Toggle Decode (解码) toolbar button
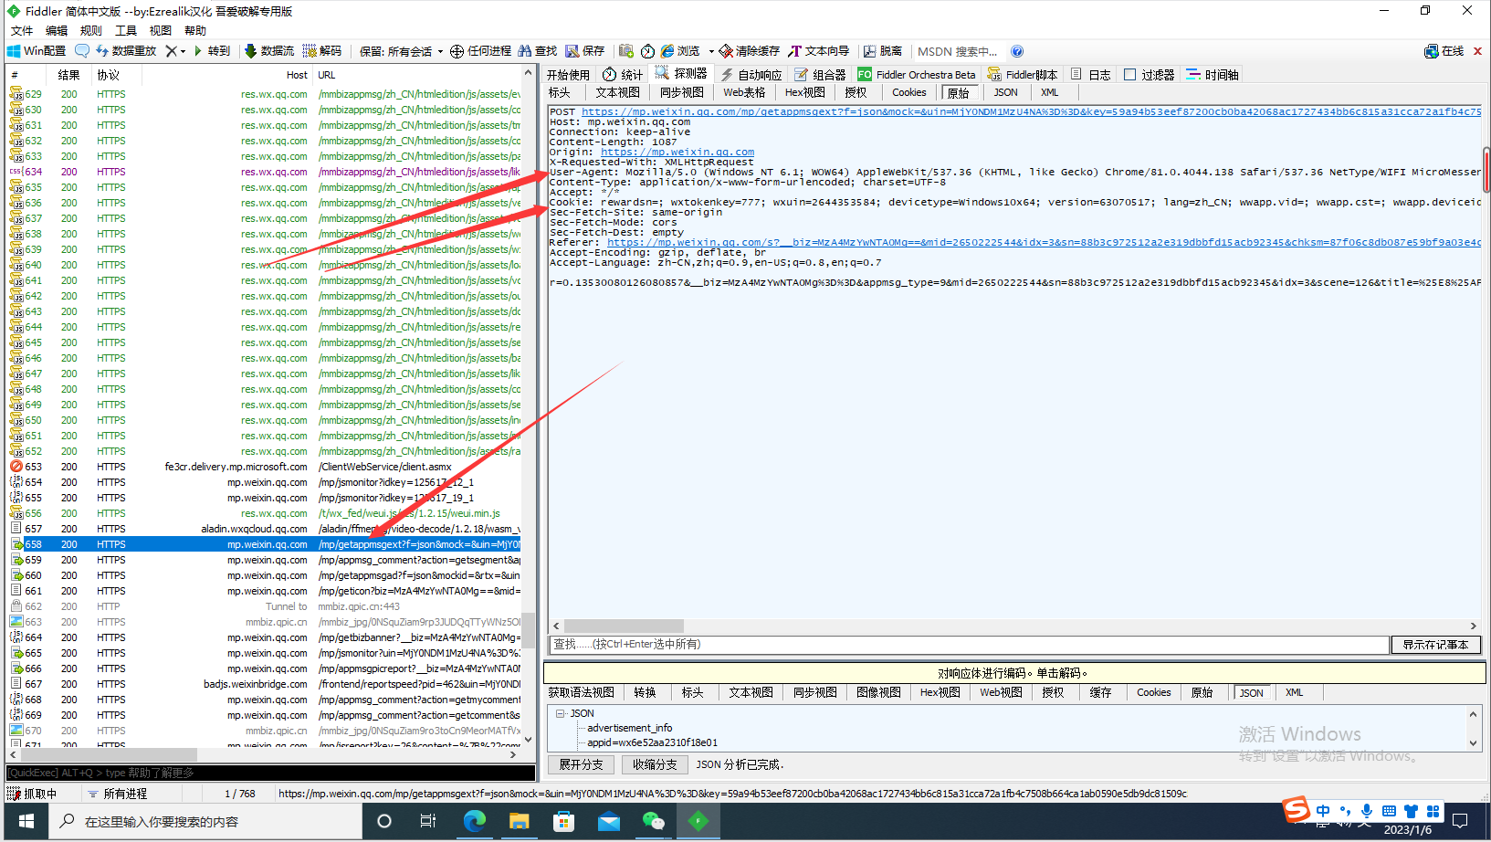Screen dimensions: 1491x842 (x=321, y=51)
